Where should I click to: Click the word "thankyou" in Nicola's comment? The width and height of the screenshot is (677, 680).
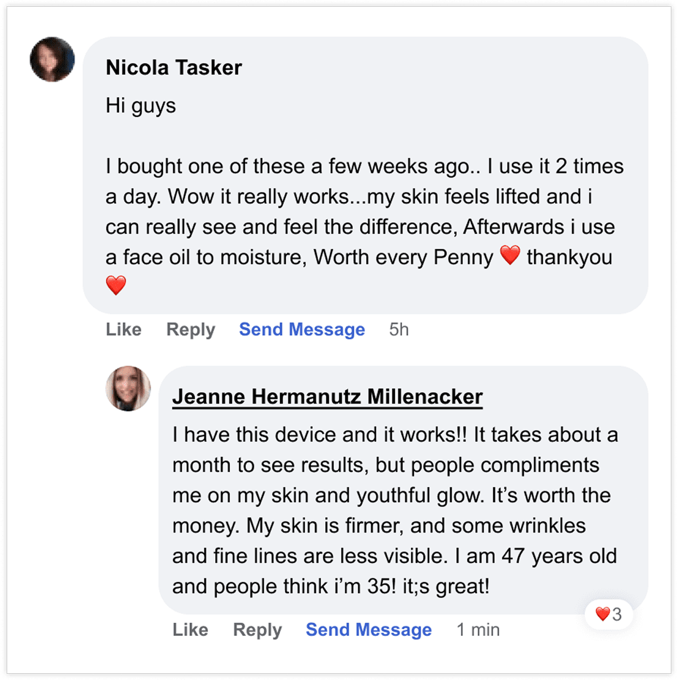point(569,257)
